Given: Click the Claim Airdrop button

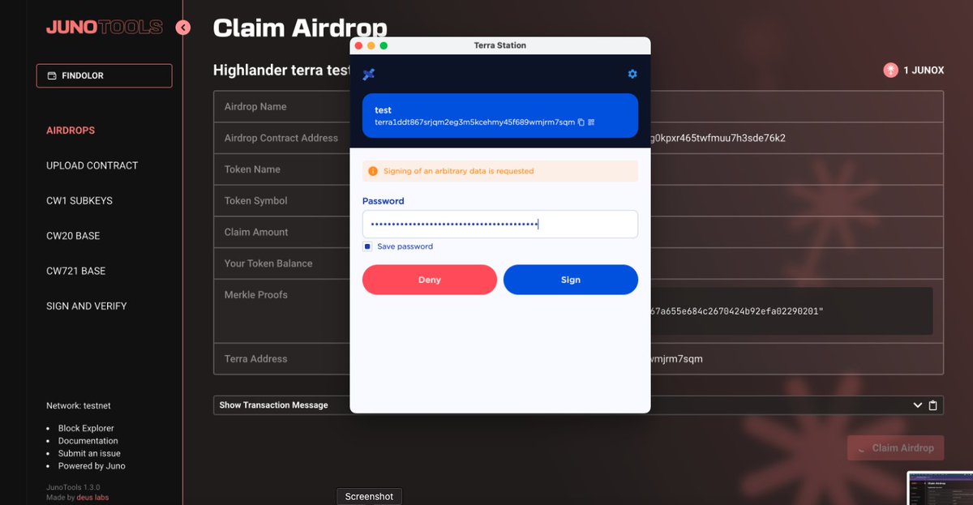Looking at the screenshot, I should tap(896, 448).
